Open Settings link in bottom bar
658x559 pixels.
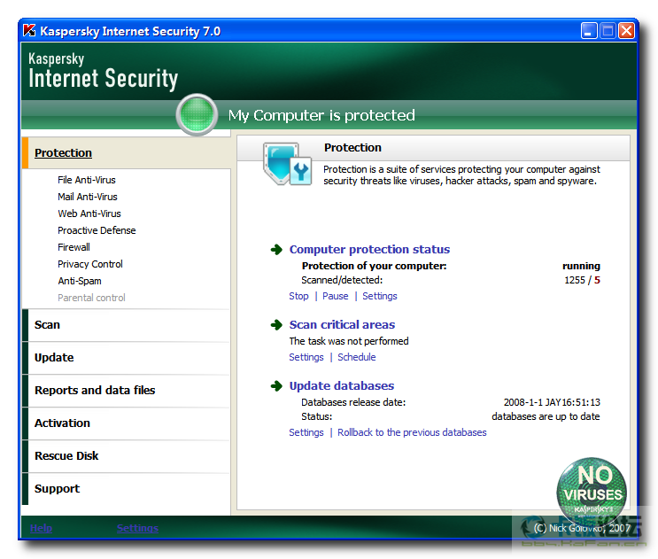tap(137, 528)
